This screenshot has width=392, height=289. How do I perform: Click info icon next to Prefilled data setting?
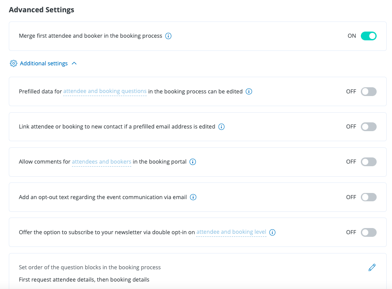click(x=249, y=92)
